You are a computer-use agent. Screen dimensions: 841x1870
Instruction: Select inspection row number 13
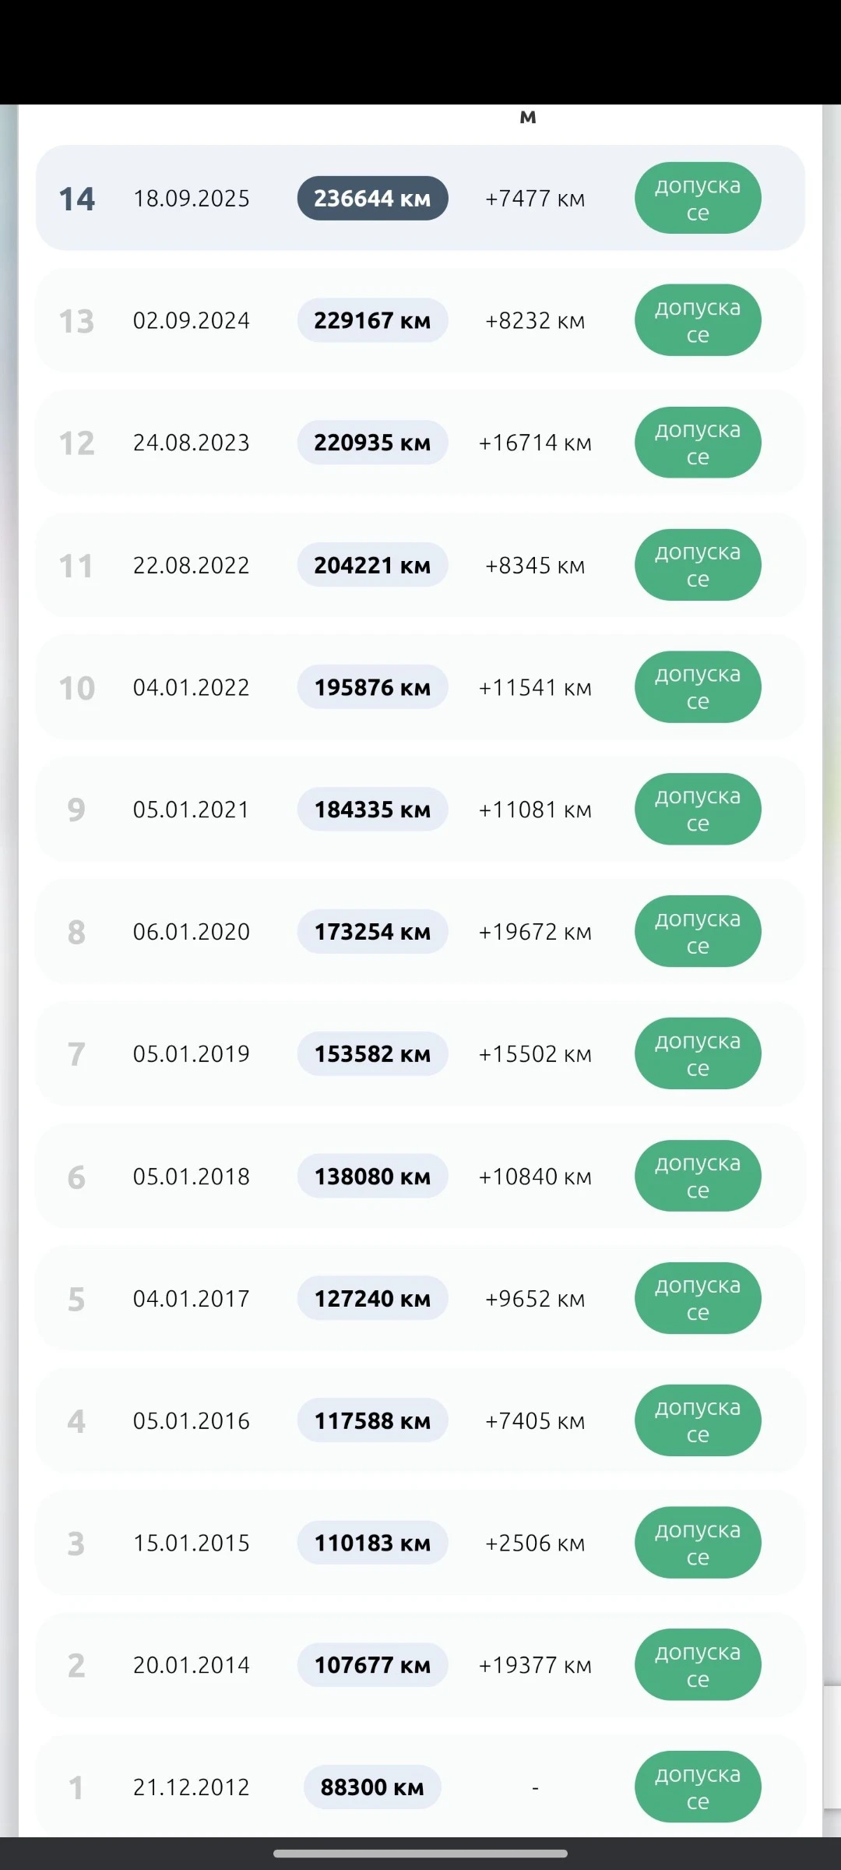pyautogui.click(x=420, y=320)
